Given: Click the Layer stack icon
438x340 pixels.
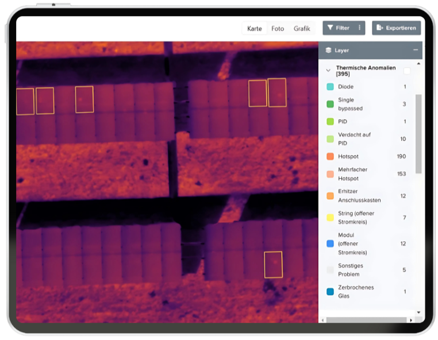Looking at the screenshot, I should point(328,51).
